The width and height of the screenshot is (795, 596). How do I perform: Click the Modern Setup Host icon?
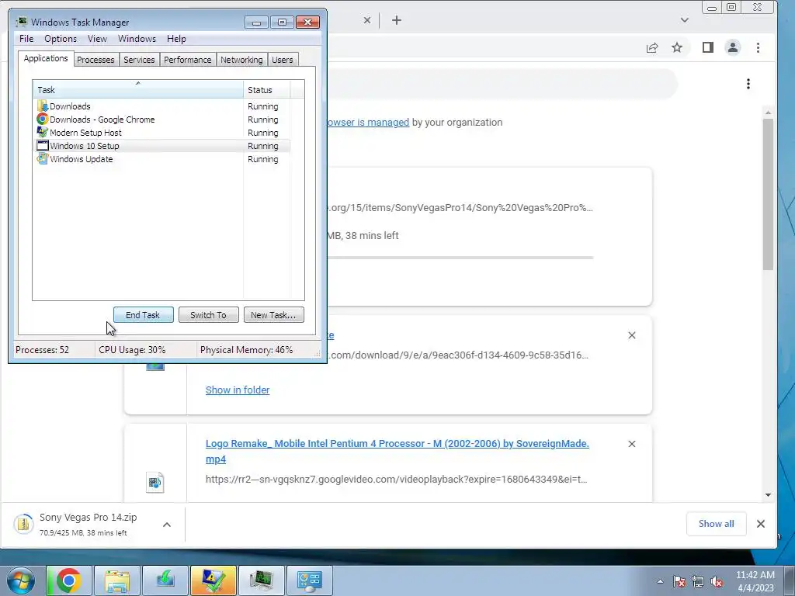43,132
